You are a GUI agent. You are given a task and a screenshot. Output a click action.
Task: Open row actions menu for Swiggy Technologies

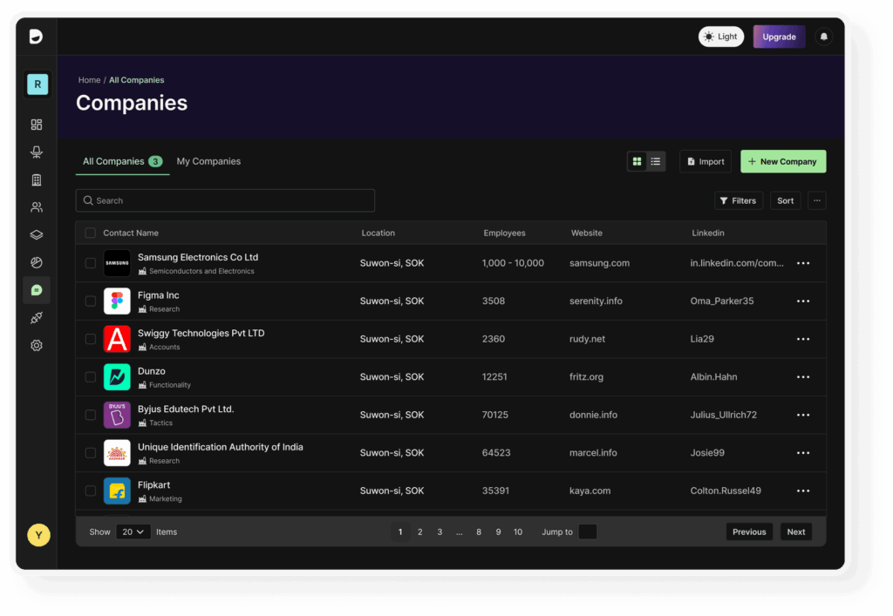coord(803,339)
